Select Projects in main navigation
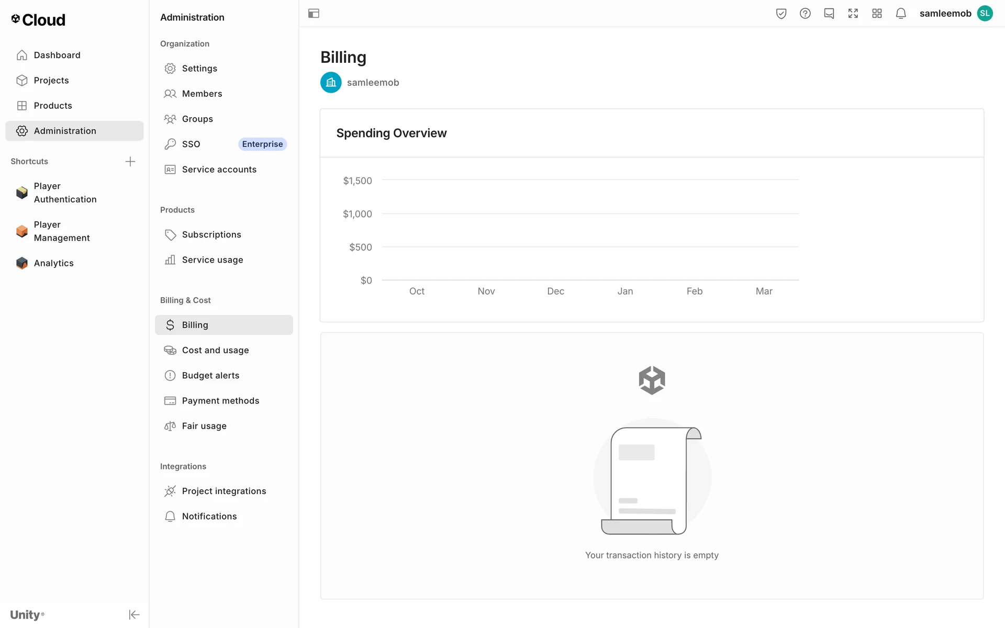The width and height of the screenshot is (1005, 628). pyautogui.click(x=51, y=81)
